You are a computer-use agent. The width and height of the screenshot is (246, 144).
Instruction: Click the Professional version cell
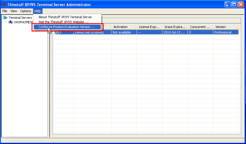pos(226,32)
